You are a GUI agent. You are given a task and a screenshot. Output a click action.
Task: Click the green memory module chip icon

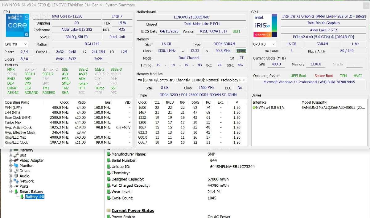(x=241, y=51)
